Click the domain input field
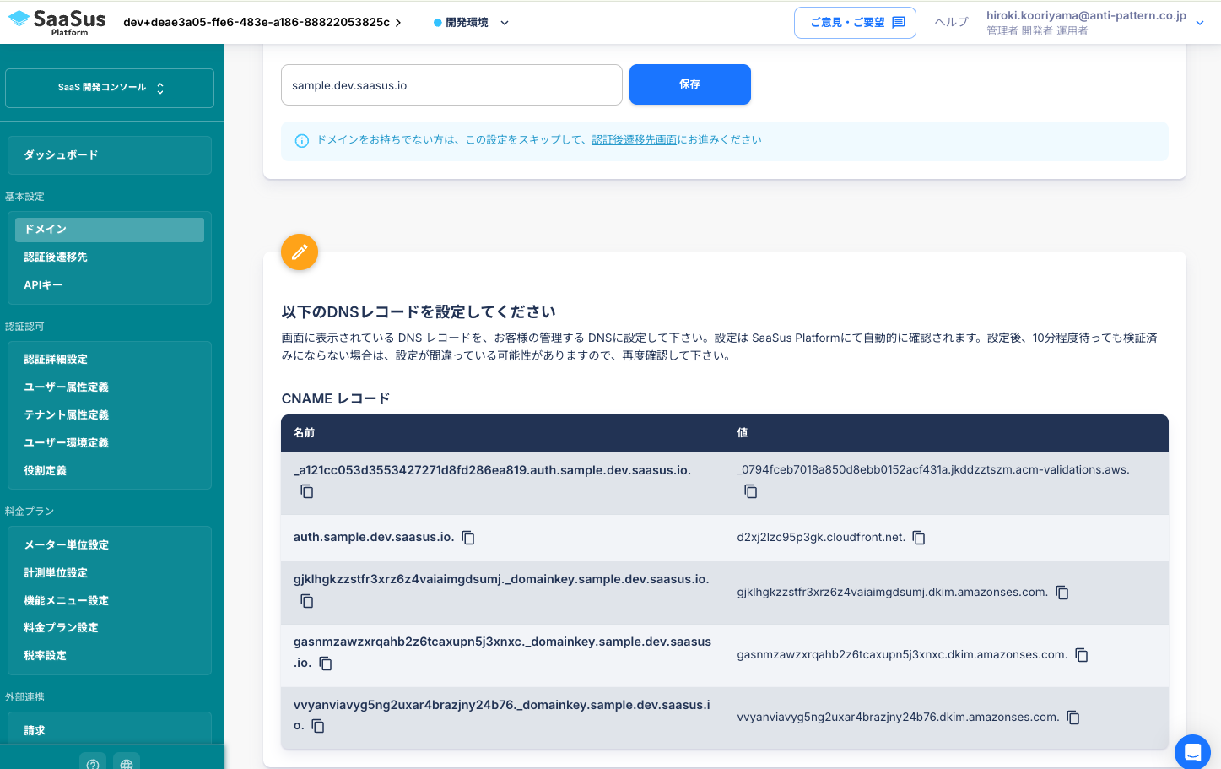Screen dimensions: 1221x769 tap(451, 84)
